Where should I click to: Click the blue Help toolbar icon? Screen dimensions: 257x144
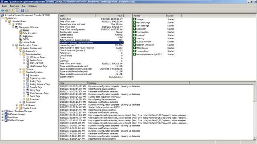(x=22, y=11)
